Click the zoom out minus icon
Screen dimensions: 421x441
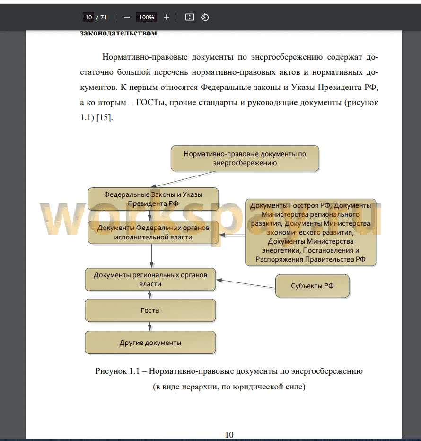tap(127, 18)
